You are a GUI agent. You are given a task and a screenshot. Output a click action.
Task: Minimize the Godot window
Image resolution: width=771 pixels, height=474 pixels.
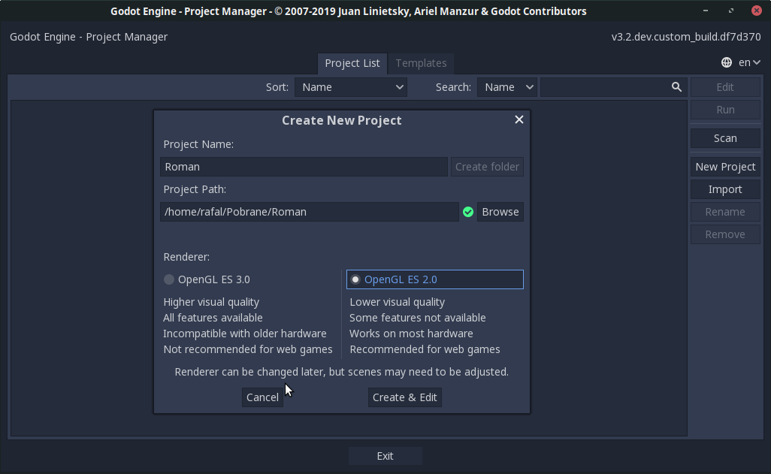[706, 11]
